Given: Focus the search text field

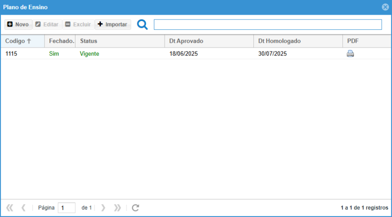Looking at the screenshot, I should (268, 24).
